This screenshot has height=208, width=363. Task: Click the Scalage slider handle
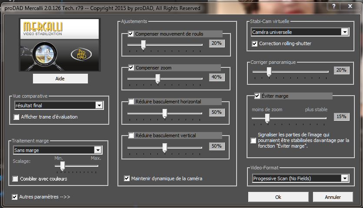[62, 166]
